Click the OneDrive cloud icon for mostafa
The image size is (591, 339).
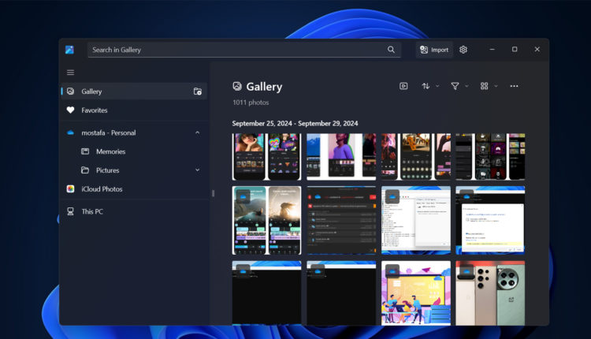click(70, 132)
